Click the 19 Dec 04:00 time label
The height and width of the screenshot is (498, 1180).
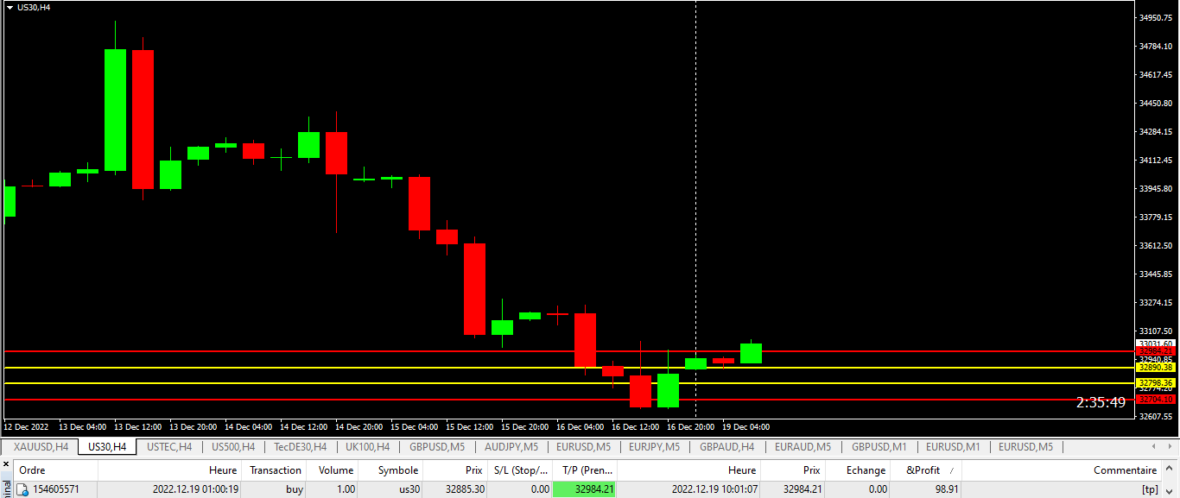[745, 426]
